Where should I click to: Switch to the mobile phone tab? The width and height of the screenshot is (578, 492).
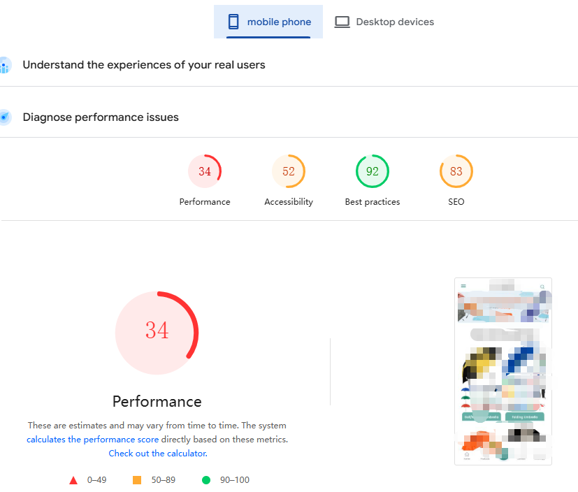pos(268,22)
